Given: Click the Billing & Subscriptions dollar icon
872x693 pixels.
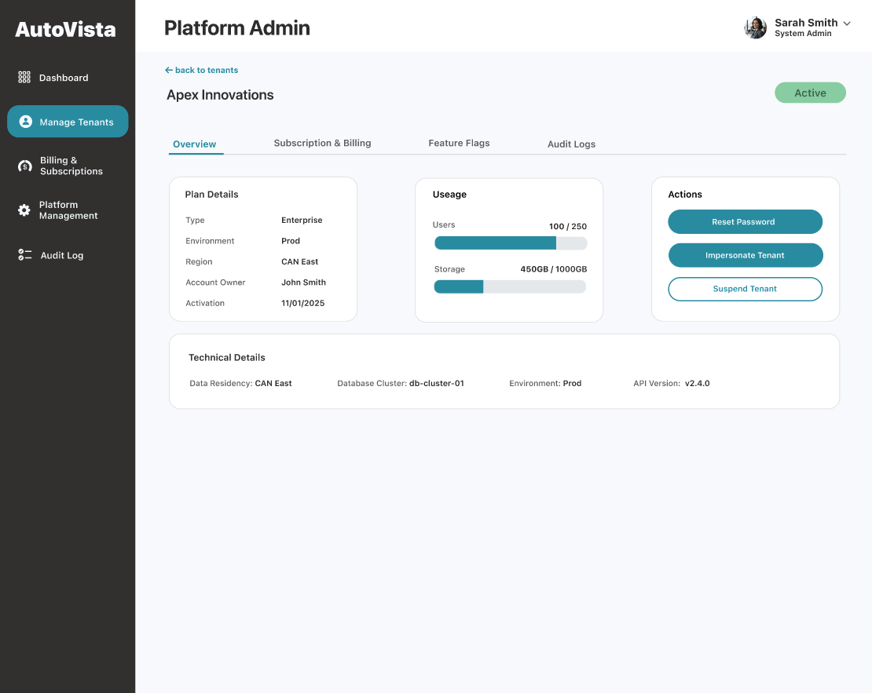Looking at the screenshot, I should tap(25, 166).
